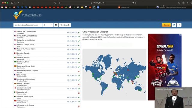Open the GitHub pinned tab
192x108 pixels.
(86, 7)
